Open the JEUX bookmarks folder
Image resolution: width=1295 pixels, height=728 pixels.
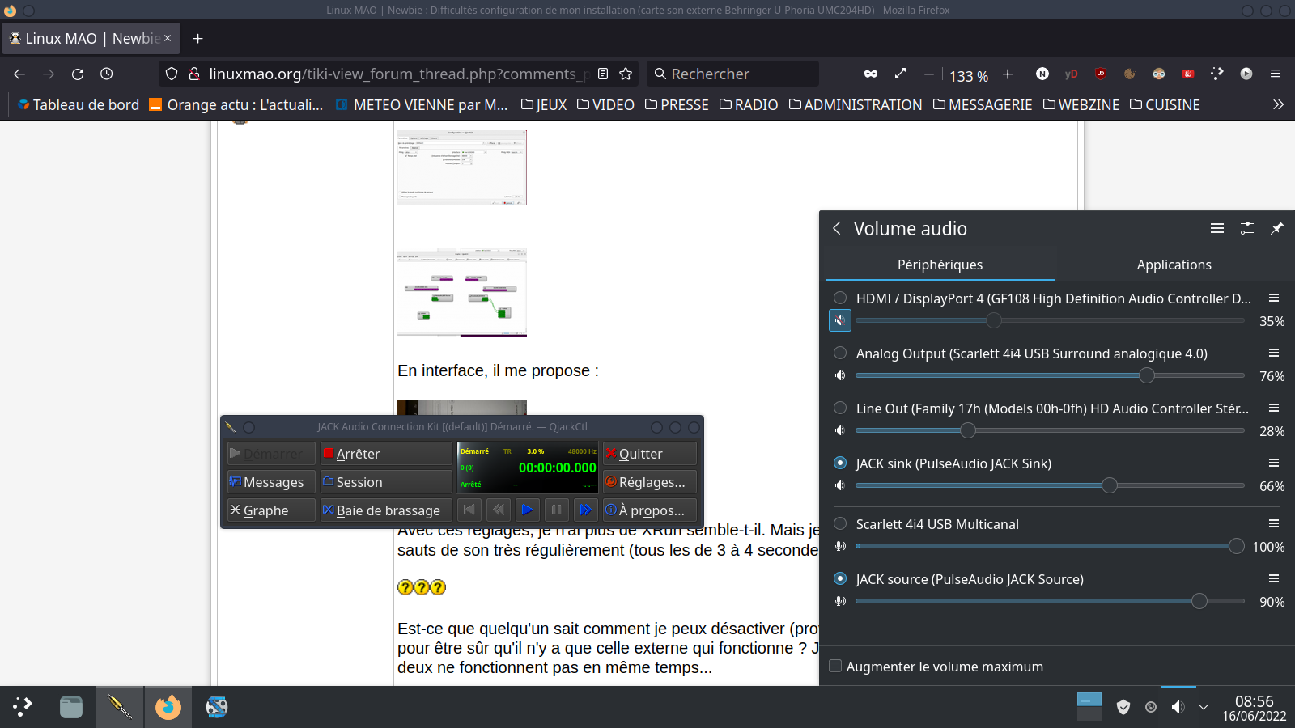tap(544, 104)
